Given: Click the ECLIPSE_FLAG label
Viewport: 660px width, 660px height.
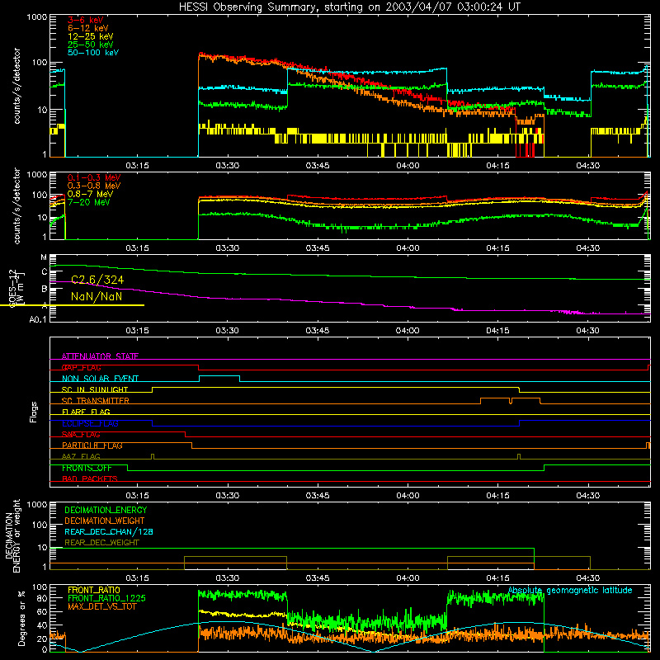Looking at the screenshot, I should point(90,423).
